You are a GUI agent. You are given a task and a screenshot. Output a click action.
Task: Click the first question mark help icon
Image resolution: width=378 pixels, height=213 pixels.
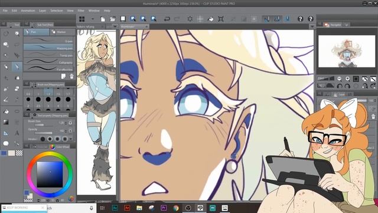[300, 19]
